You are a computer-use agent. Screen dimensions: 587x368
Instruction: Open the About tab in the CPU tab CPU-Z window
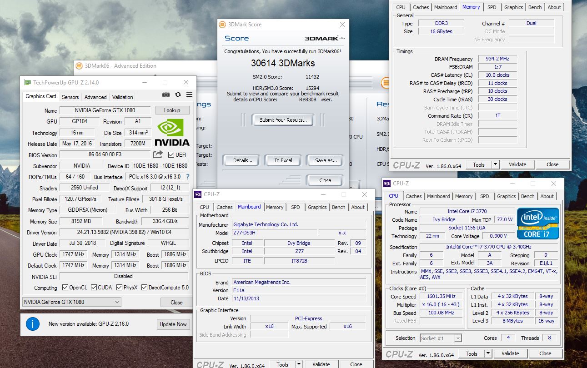click(x=547, y=196)
